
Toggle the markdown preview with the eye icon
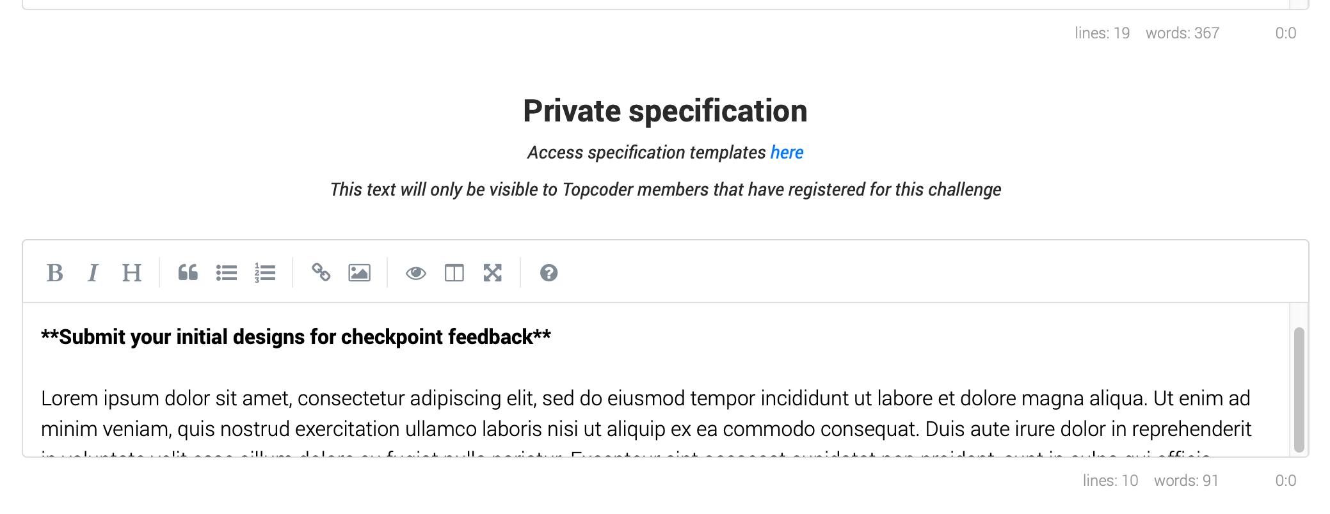(x=416, y=273)
